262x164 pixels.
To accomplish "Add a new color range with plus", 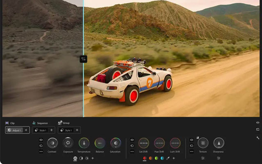I will [x=174, y=158].
